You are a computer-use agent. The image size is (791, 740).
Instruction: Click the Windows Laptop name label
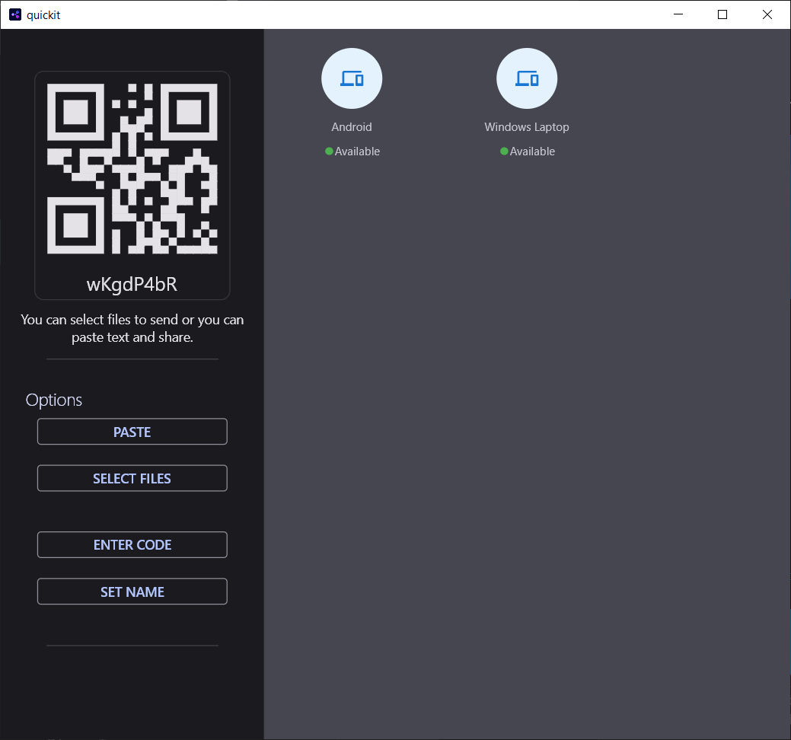(x=527, y=127)
